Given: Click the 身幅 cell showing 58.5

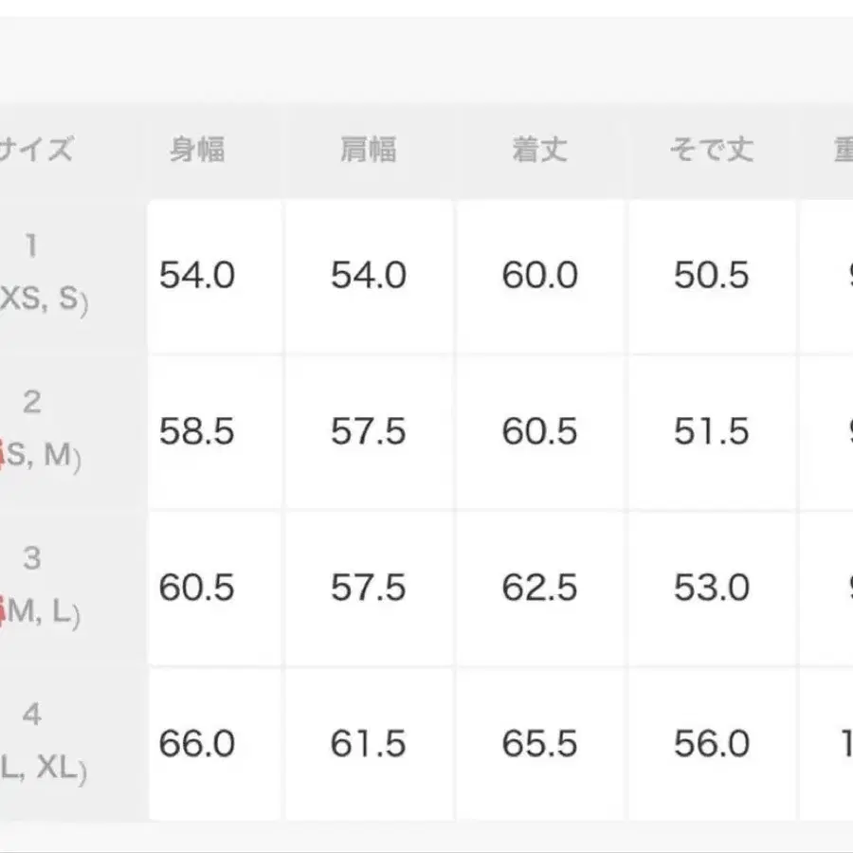Looking at the screenshot, I should pos(196,432).
